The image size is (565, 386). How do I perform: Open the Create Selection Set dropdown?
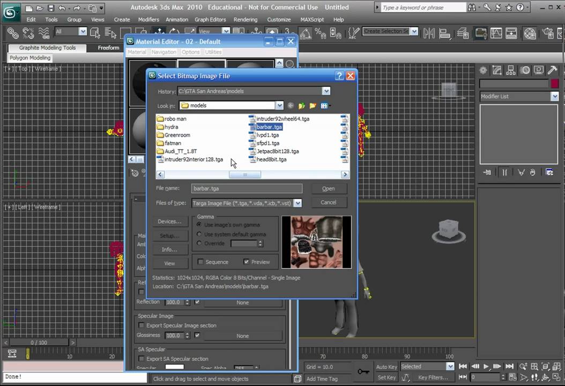click(414, 31)
